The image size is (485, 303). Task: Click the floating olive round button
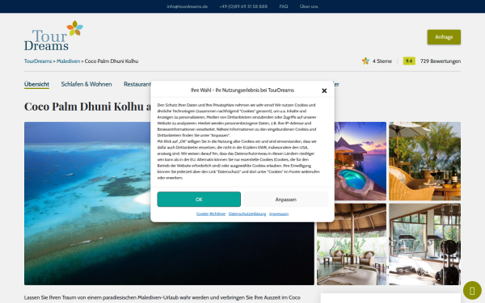point(472,290)
